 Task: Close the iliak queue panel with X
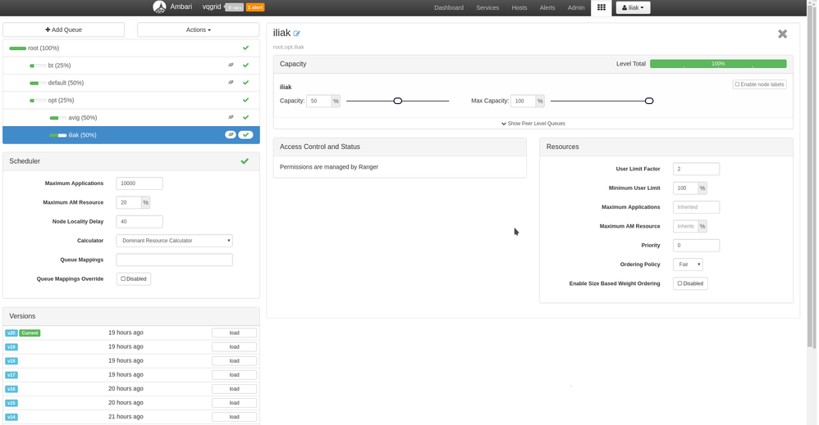pyautogui.click(x=782, y=34)
